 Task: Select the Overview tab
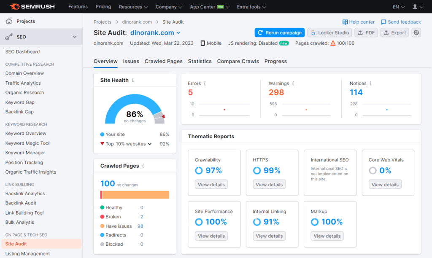105,61
